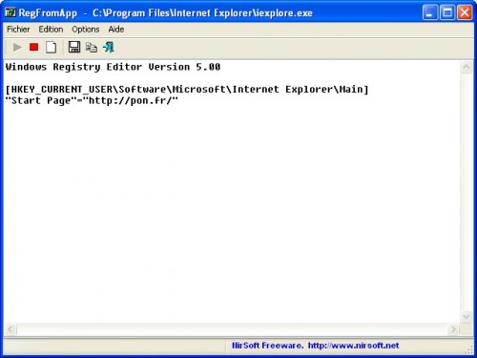Copy registry text with the copy icon
Screen dimensions: 477x358
[x=92, y=47]
